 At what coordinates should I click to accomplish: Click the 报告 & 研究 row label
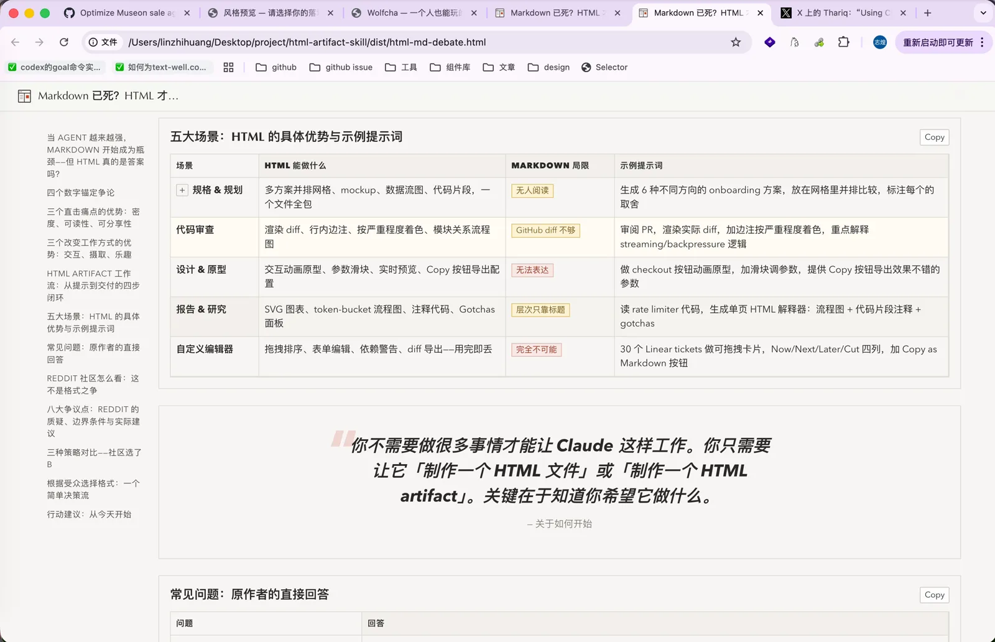pyautogui.click(x=201, y=309)
